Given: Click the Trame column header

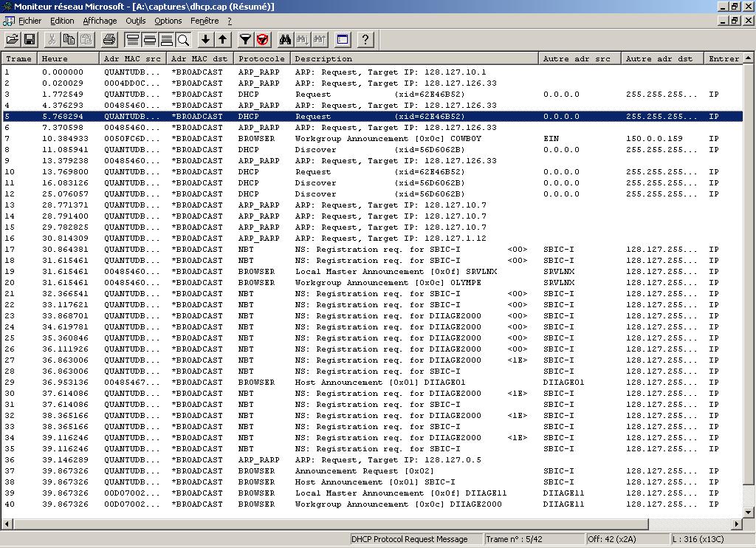Looking at the screenshot, I should pyautogui.click(x=19, y=58).
